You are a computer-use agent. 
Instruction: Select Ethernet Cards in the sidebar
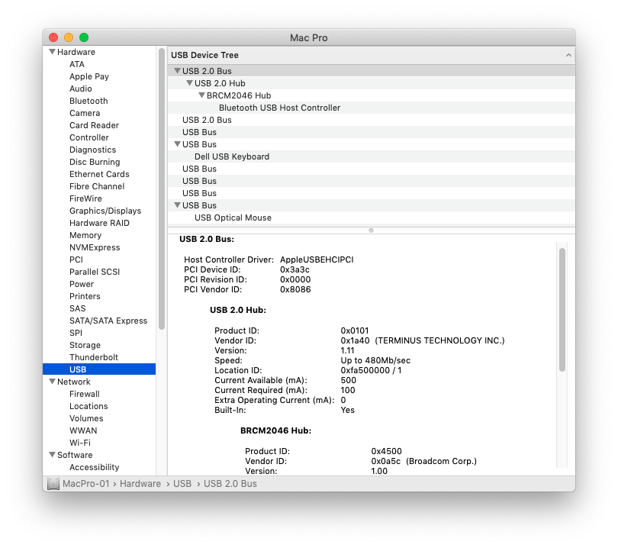pyautogui.click(x=99, y=174)
